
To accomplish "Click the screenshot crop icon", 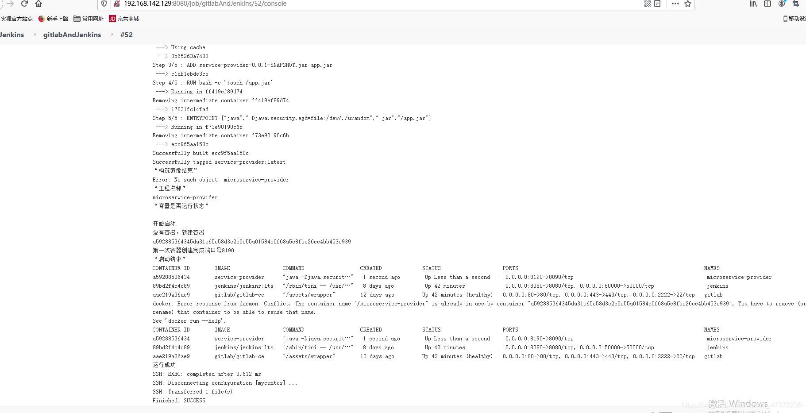I will click(796, 4).
